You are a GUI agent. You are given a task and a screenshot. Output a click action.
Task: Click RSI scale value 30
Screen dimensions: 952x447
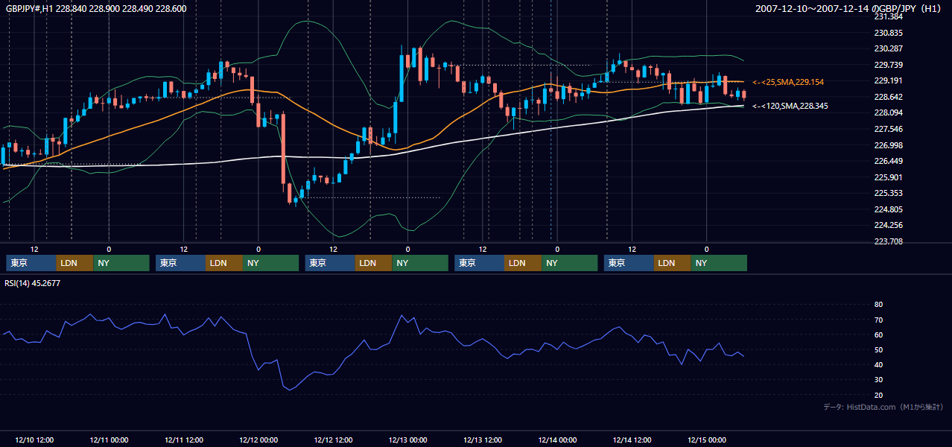point(879,380)
